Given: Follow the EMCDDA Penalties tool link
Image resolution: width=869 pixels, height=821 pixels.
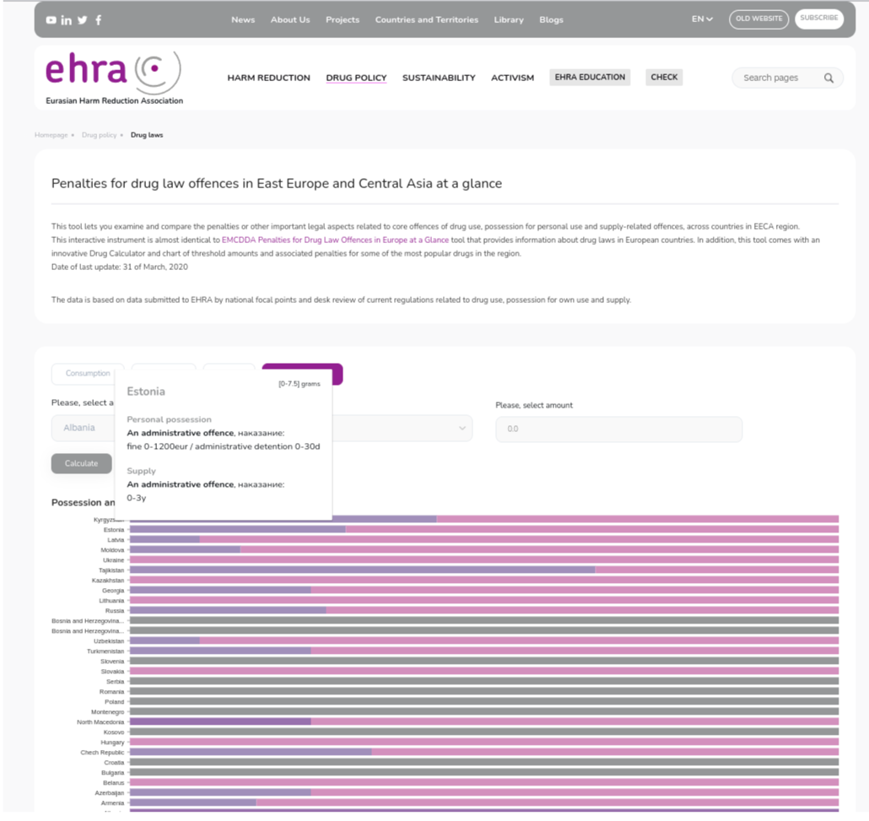Looking at the screenshot, I should tap(335, 240).
